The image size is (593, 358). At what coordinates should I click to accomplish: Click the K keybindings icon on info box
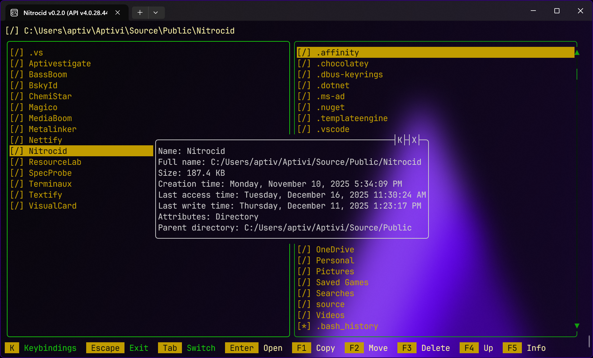tap(399, 140)
